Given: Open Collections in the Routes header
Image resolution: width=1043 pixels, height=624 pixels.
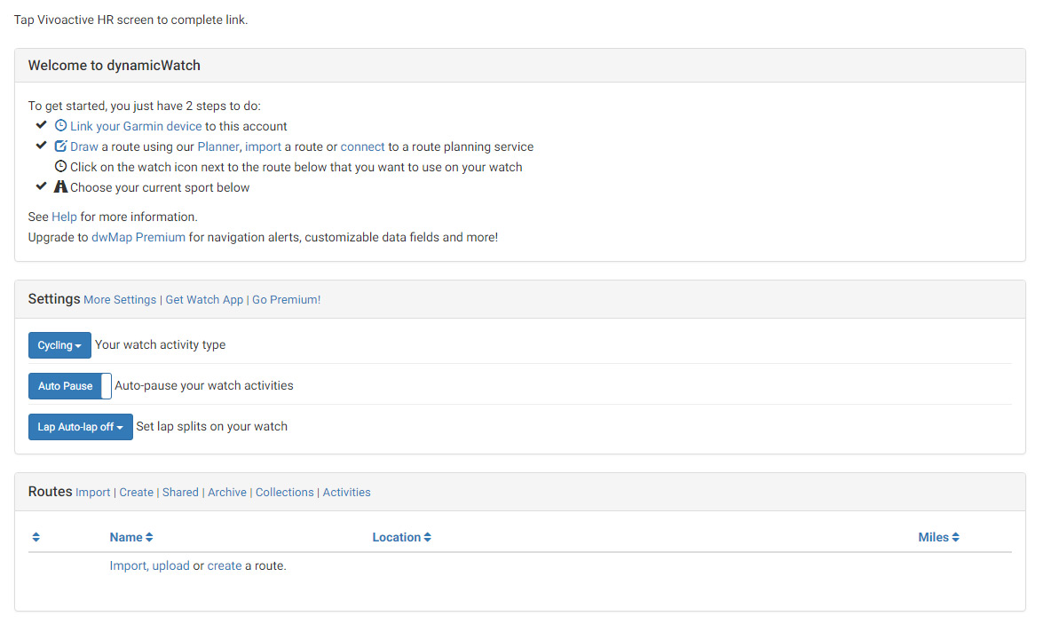Looking at the screenshot, I should (x=285, y=492).
